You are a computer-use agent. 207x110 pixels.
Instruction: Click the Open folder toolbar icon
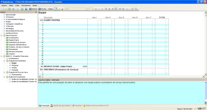(6, 9)
